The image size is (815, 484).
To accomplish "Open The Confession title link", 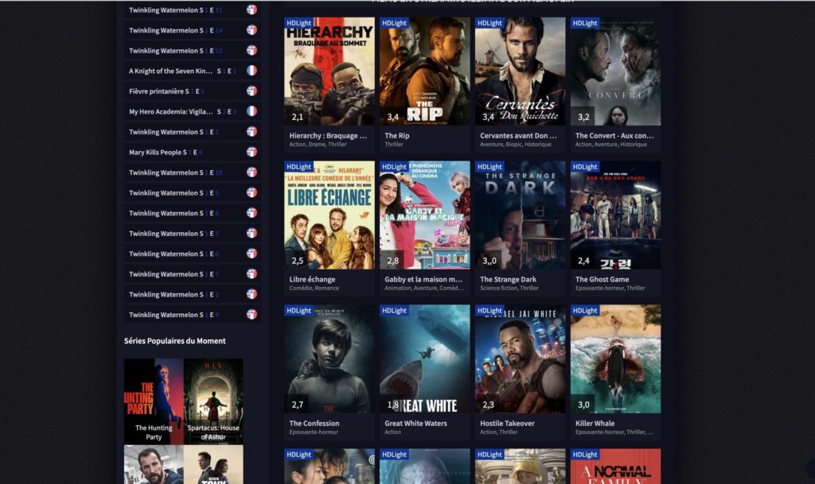I will (x=314, y=424).
